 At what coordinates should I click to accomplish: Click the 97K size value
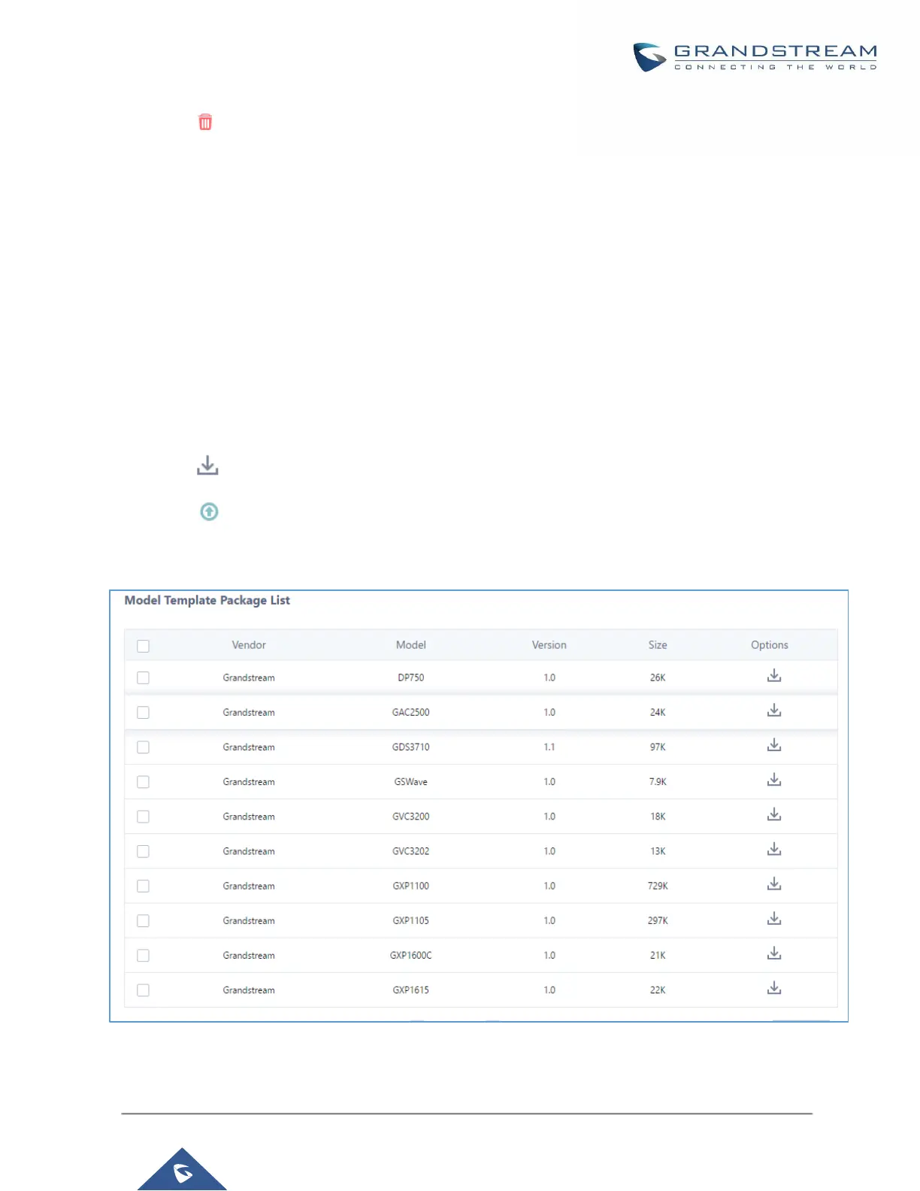(x=658, y=747)
